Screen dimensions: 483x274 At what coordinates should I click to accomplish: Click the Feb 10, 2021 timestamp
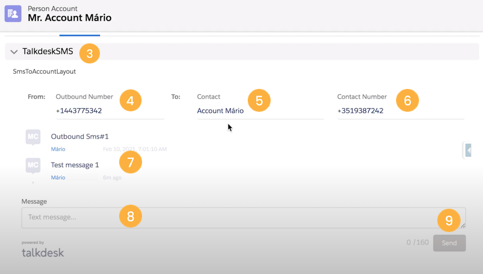pos(135,149)
